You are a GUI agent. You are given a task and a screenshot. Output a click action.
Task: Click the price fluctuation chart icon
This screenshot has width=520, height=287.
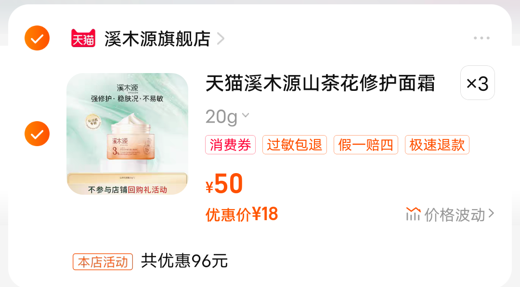click(x=413, y=214)
